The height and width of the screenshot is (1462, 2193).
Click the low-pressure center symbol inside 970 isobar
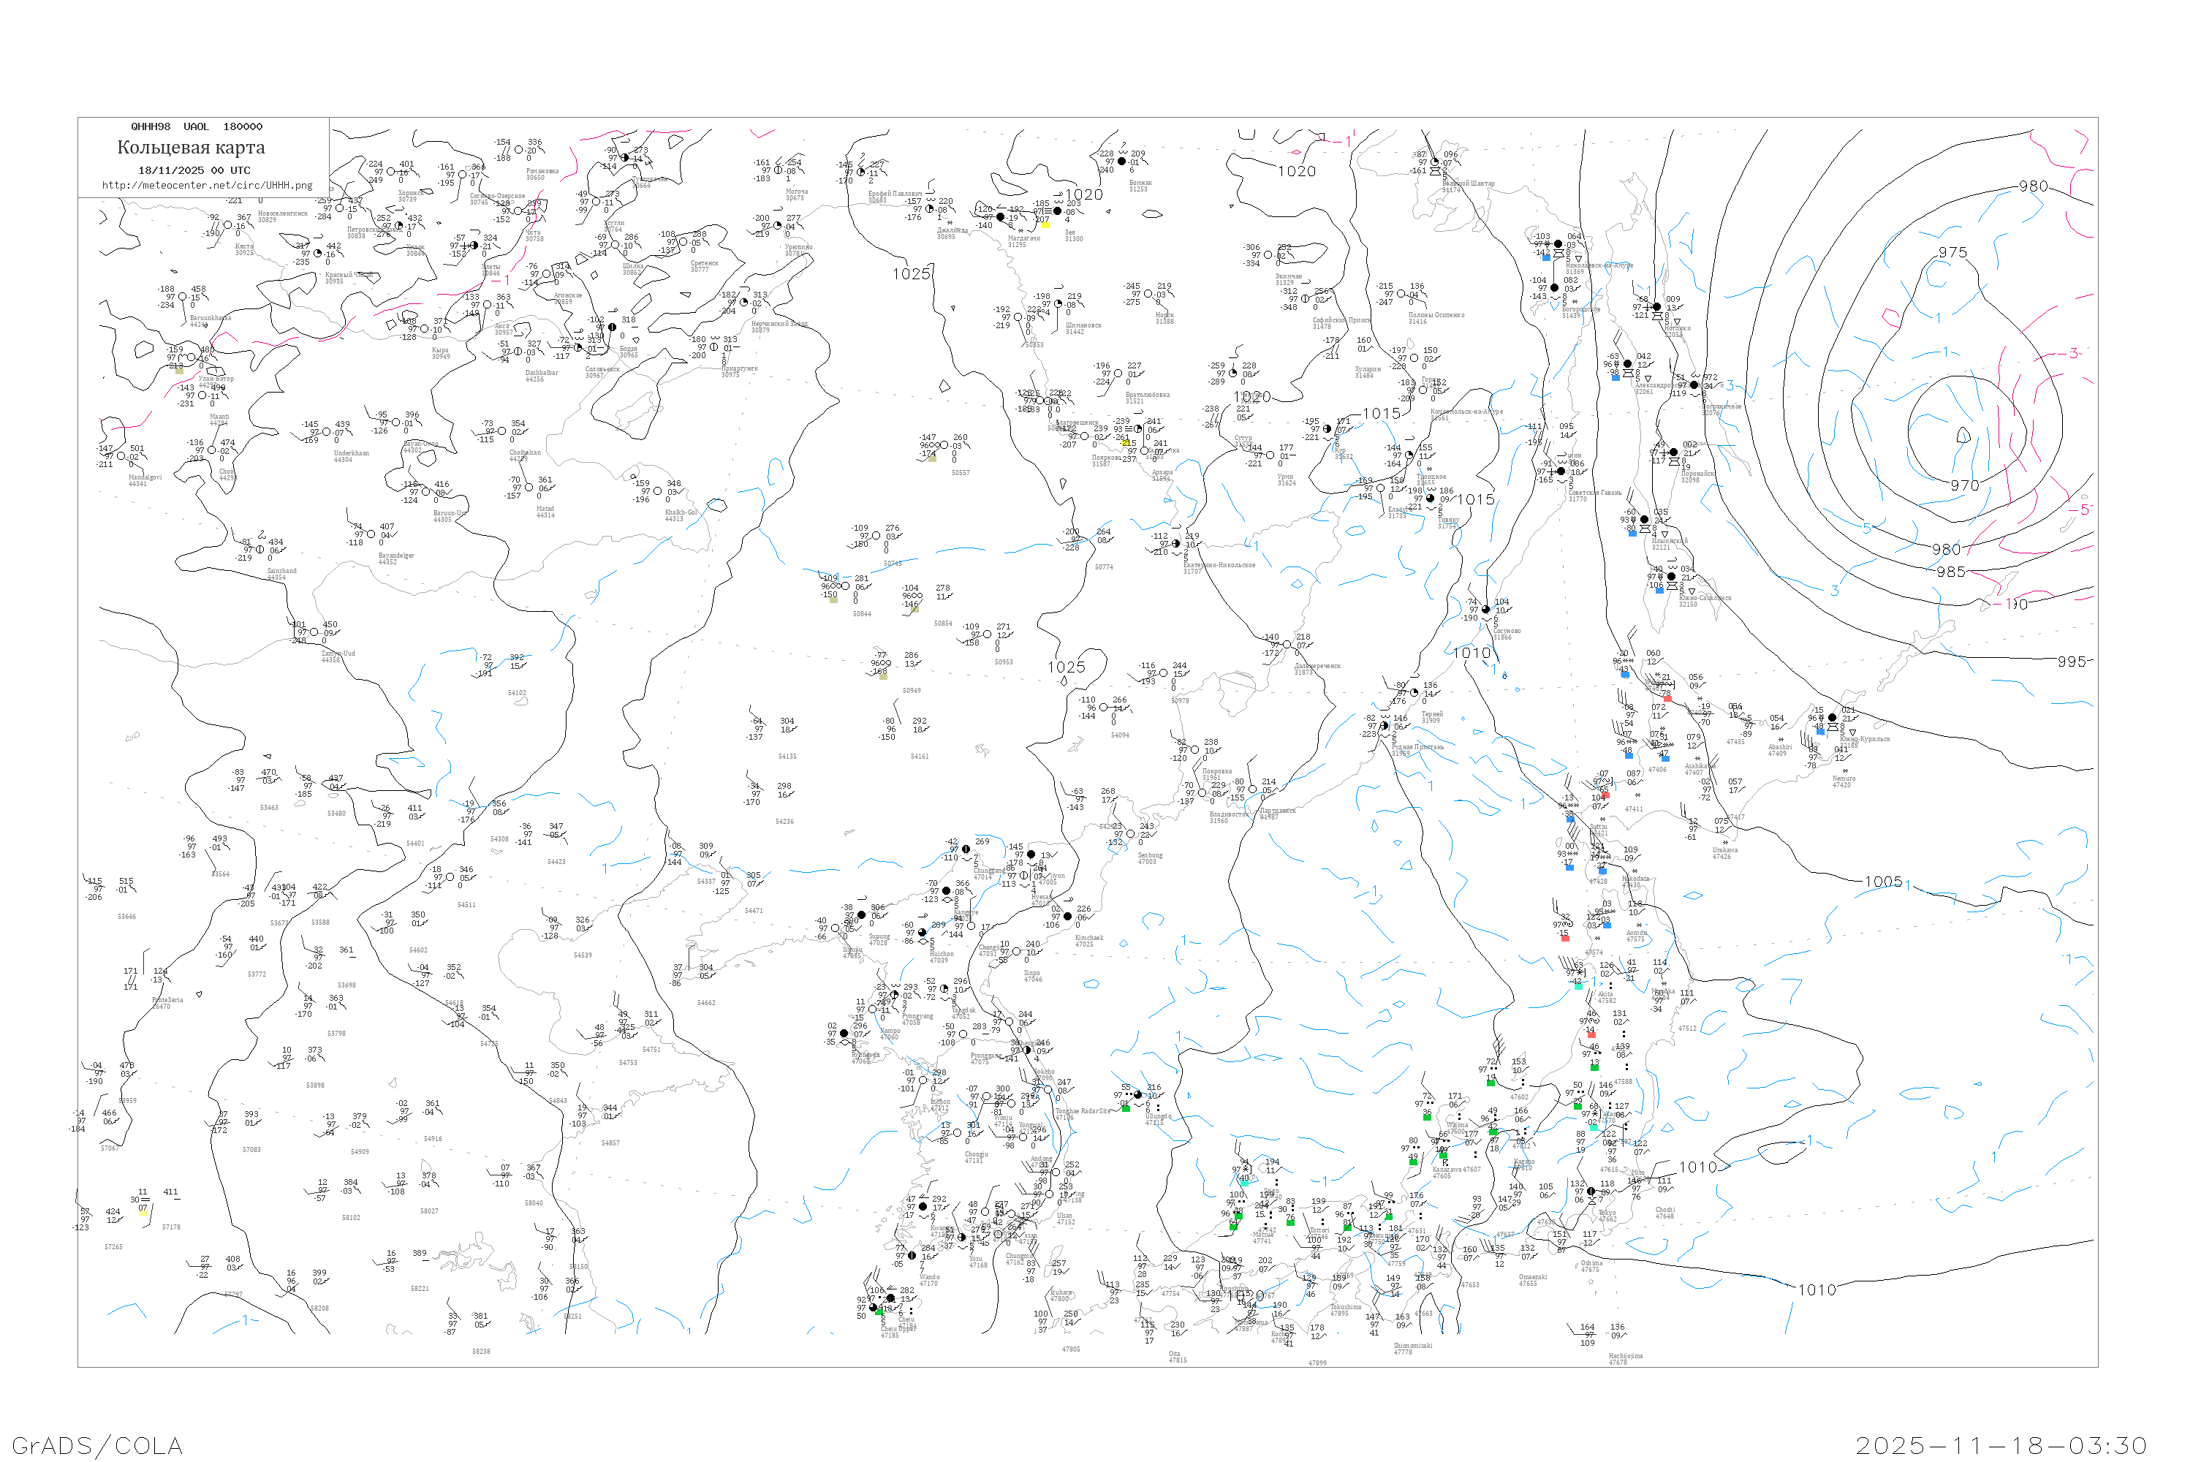[x=1963, y=436]
